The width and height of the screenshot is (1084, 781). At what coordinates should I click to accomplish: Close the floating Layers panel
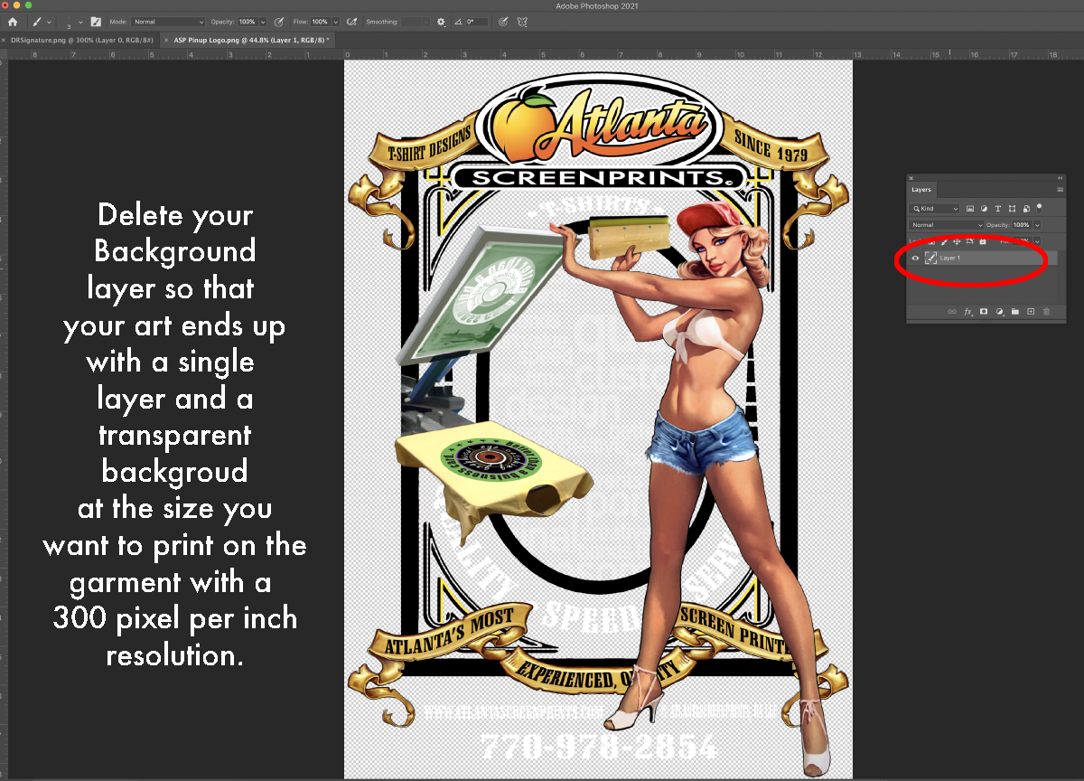tap(911, 178)
